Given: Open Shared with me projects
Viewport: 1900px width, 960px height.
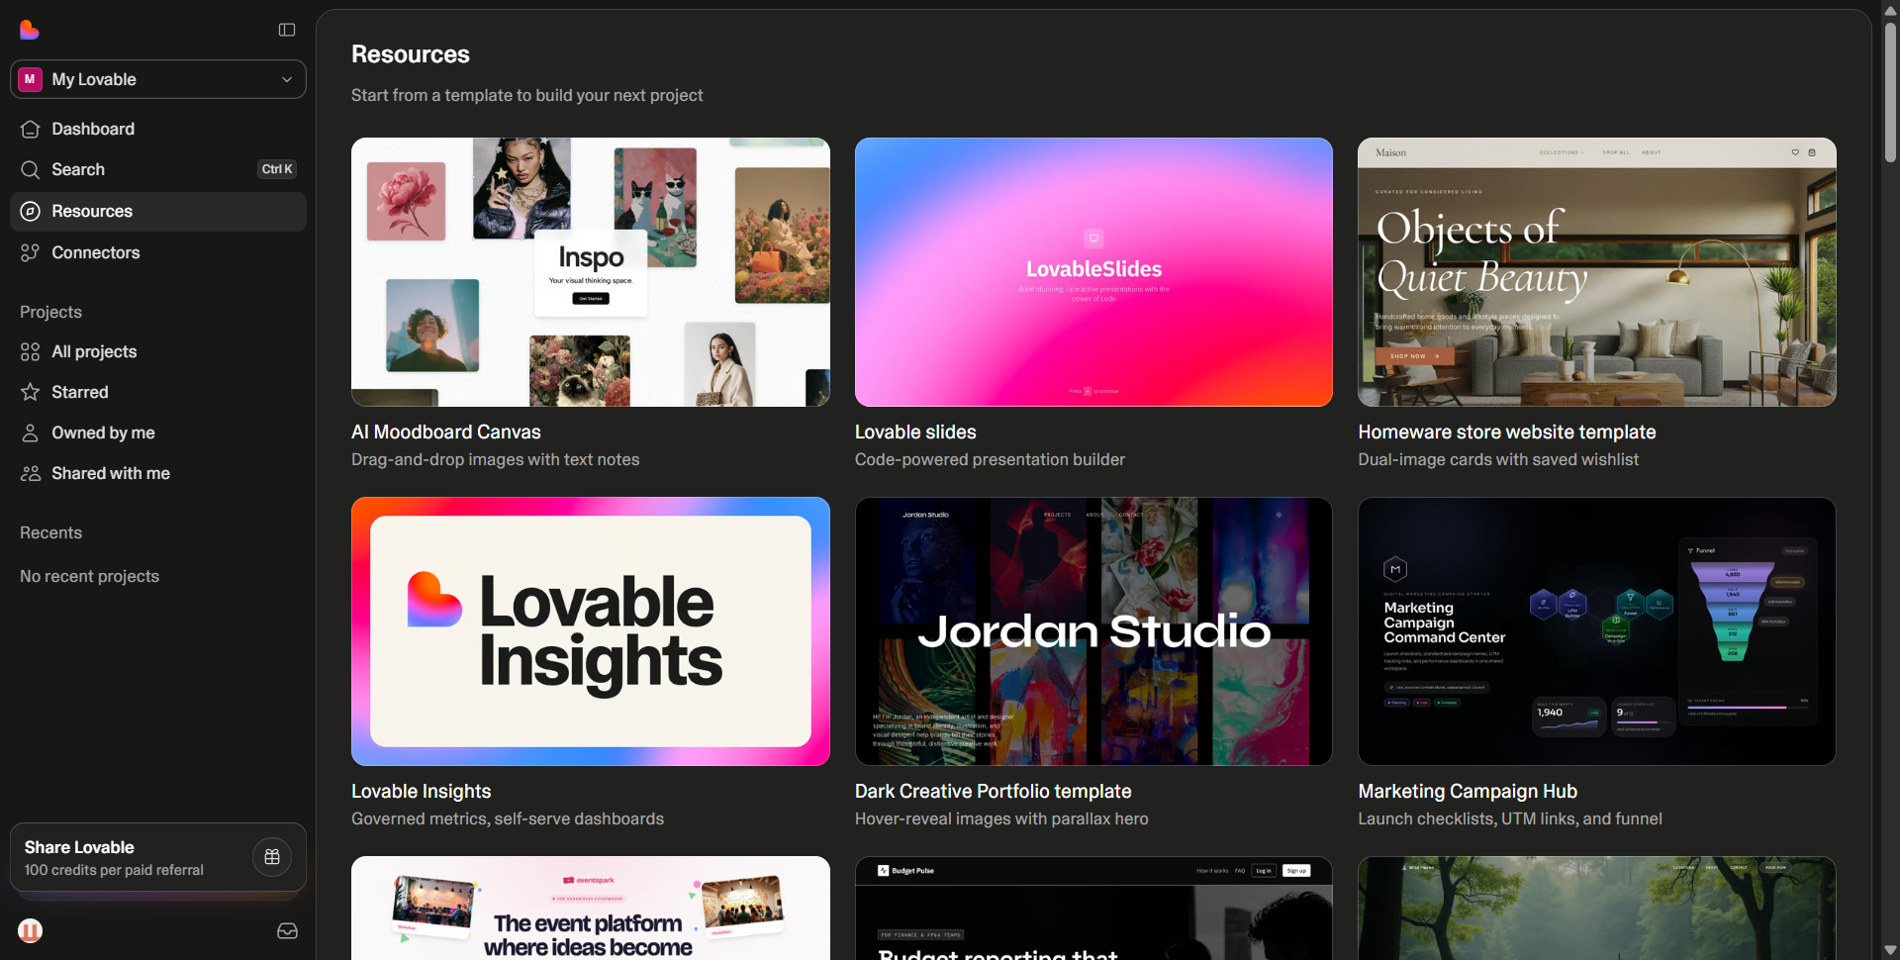Looking at the screenshot, I should coord(158,473).
